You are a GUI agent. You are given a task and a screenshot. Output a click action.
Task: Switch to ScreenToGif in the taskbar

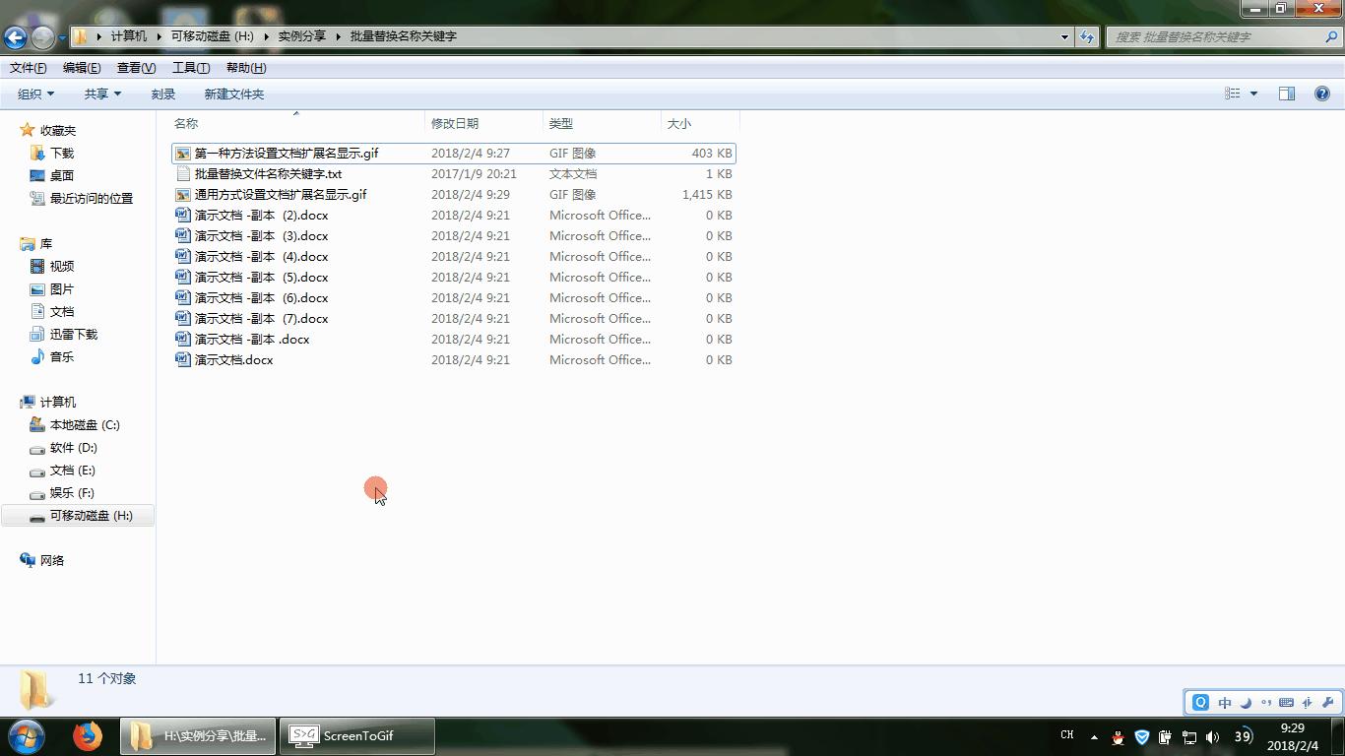[x=356, y=735]
